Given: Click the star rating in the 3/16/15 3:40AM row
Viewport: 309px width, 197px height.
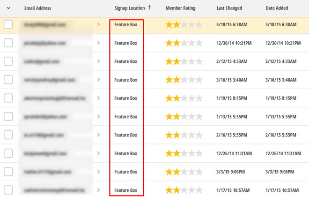Looking at the screenshot, I should (x=184, y=80).
